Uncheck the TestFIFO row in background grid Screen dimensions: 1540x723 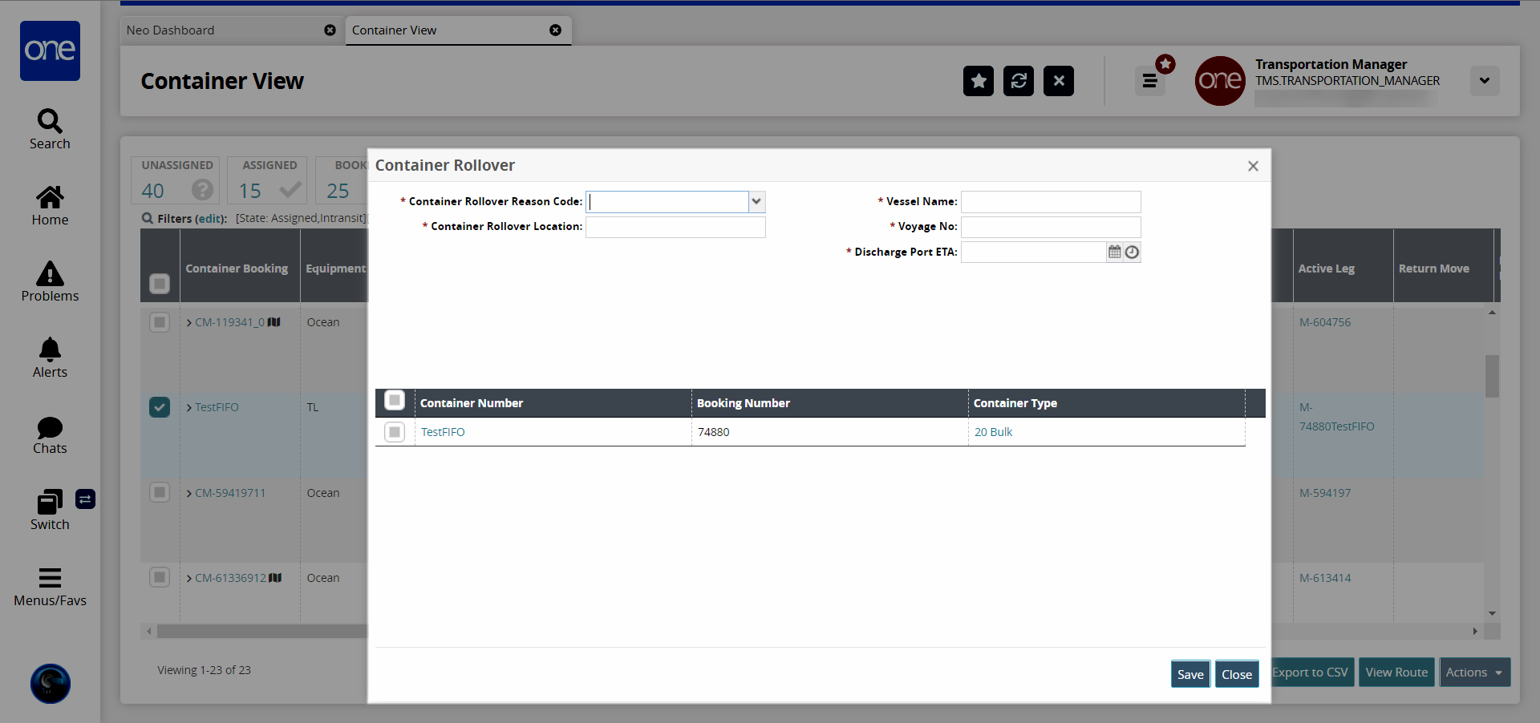(160, 407)
